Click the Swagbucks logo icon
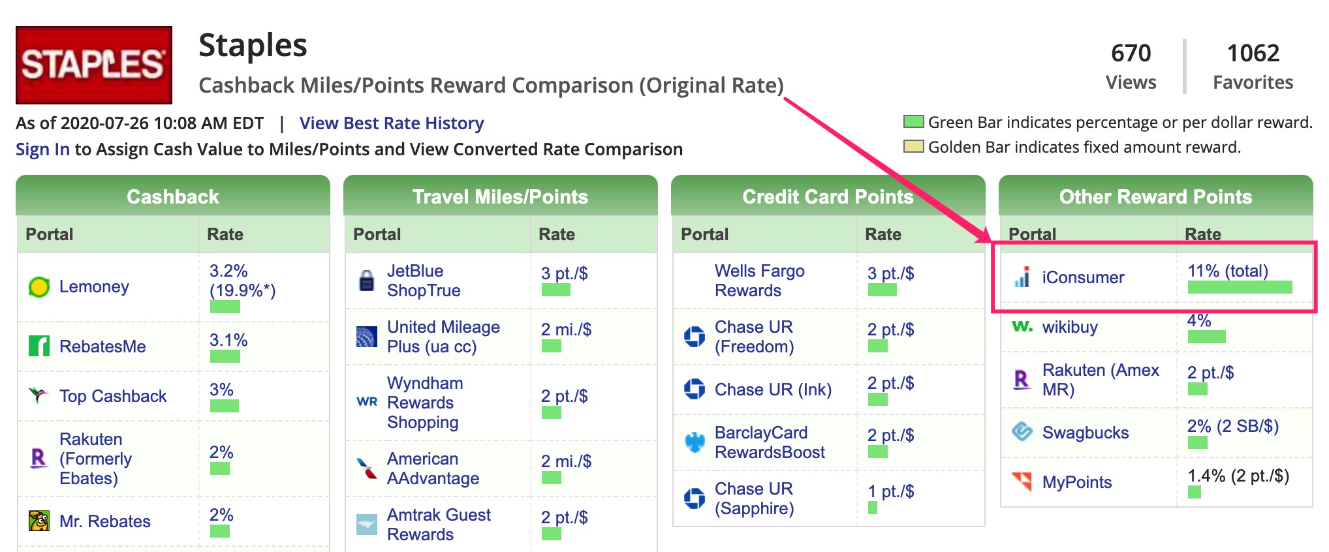Image resolution: width=1329 pixels, height=552 pixels. pos(1022,432)
